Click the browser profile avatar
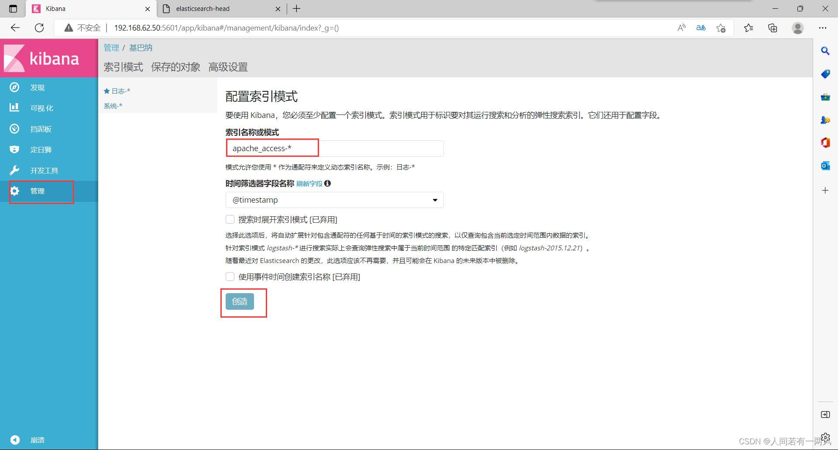Screen dimensions: 838x450 (798, 28)
